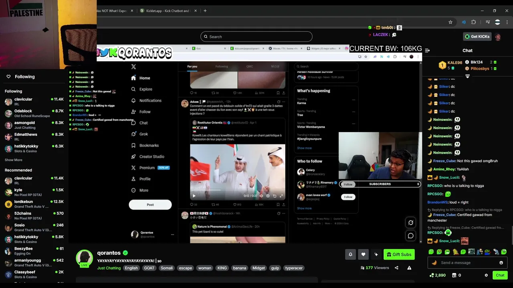
Task: Select the English tag
Action: [x=131, y=268]
